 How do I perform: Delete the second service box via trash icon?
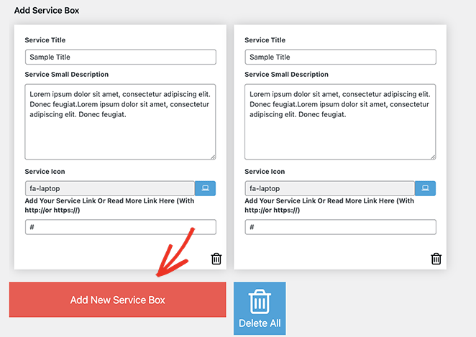click(x=436, y=259)
